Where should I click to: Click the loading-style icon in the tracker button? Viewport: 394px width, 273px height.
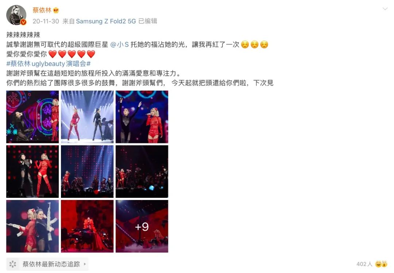click(x=12, y=264)
